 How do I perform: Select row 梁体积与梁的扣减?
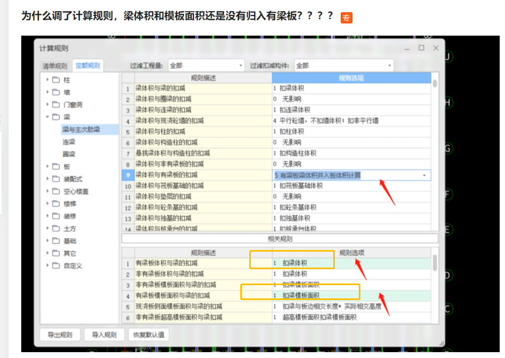tap(203, 88)
